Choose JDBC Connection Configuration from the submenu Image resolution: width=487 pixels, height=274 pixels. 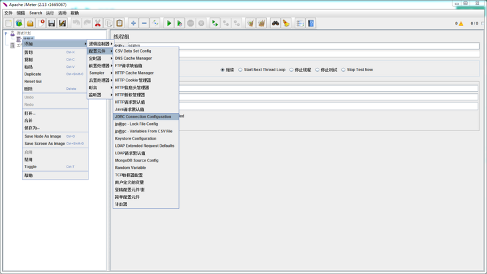coord(143,116)
